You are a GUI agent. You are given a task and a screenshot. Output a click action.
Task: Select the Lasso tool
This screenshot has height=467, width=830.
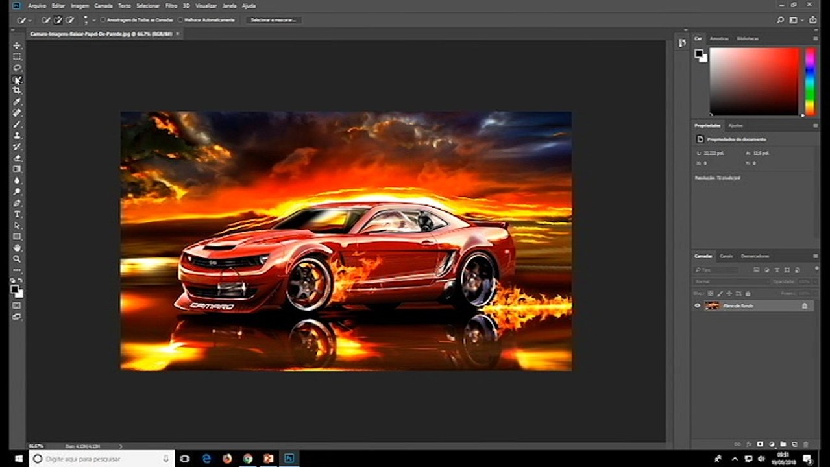tap(17, 67)
